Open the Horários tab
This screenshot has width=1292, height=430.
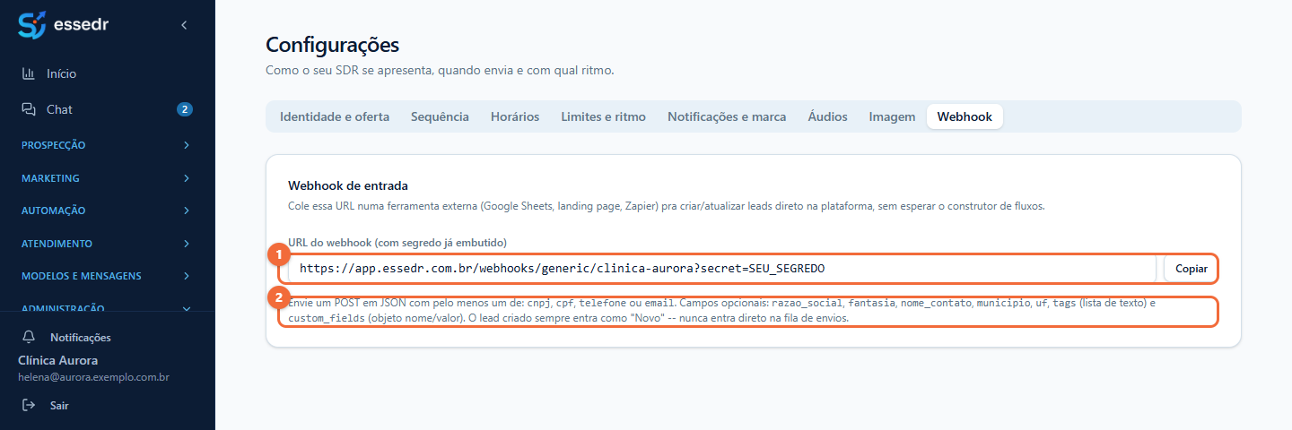pyautogui.click(x=515, y=116)
